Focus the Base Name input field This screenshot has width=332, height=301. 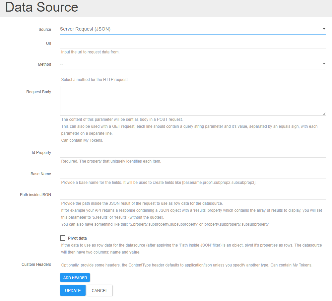click(x=193, y=174)
